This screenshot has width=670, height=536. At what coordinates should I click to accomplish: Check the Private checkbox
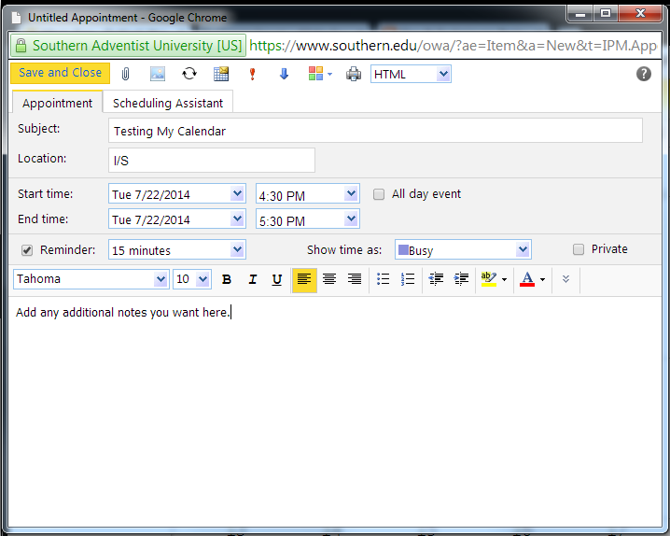click(x=579, y=249)
